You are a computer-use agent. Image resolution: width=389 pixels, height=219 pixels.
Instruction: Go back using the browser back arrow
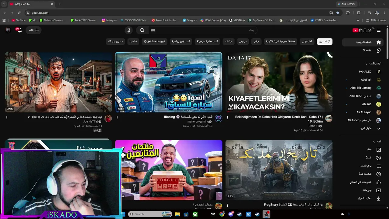(5, 13)
